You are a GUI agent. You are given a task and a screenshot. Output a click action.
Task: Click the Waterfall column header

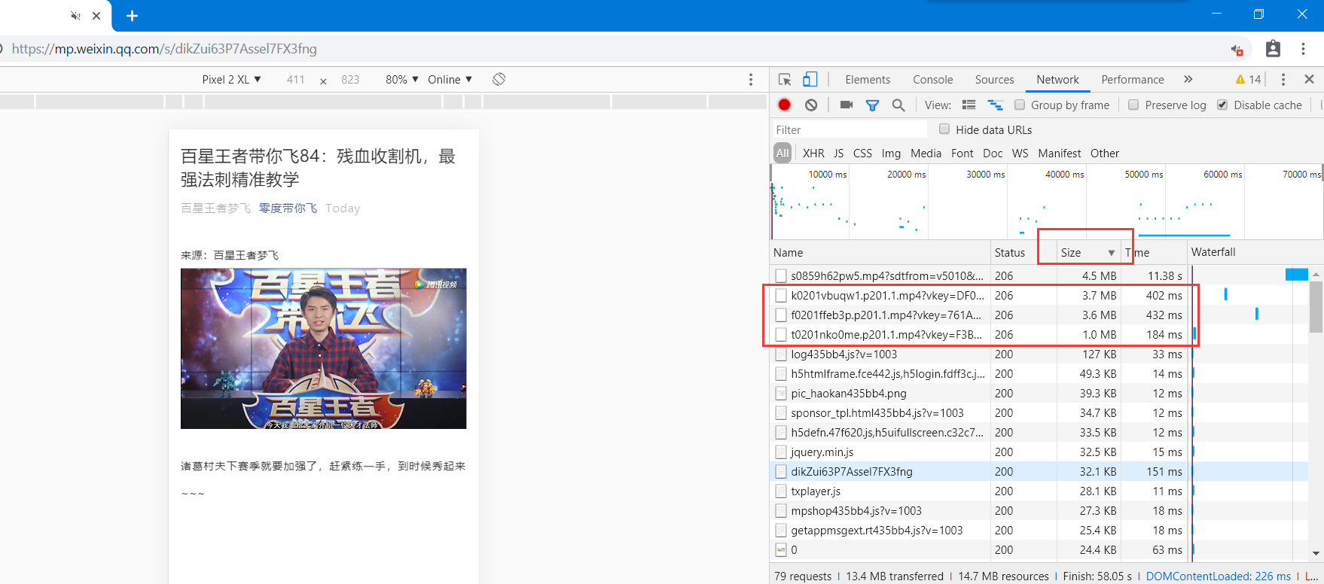[x=1254, y=253]
